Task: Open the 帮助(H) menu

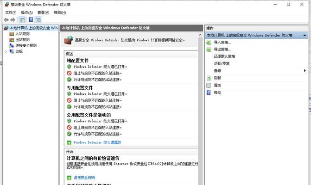Action: click(x=60, y=12)
